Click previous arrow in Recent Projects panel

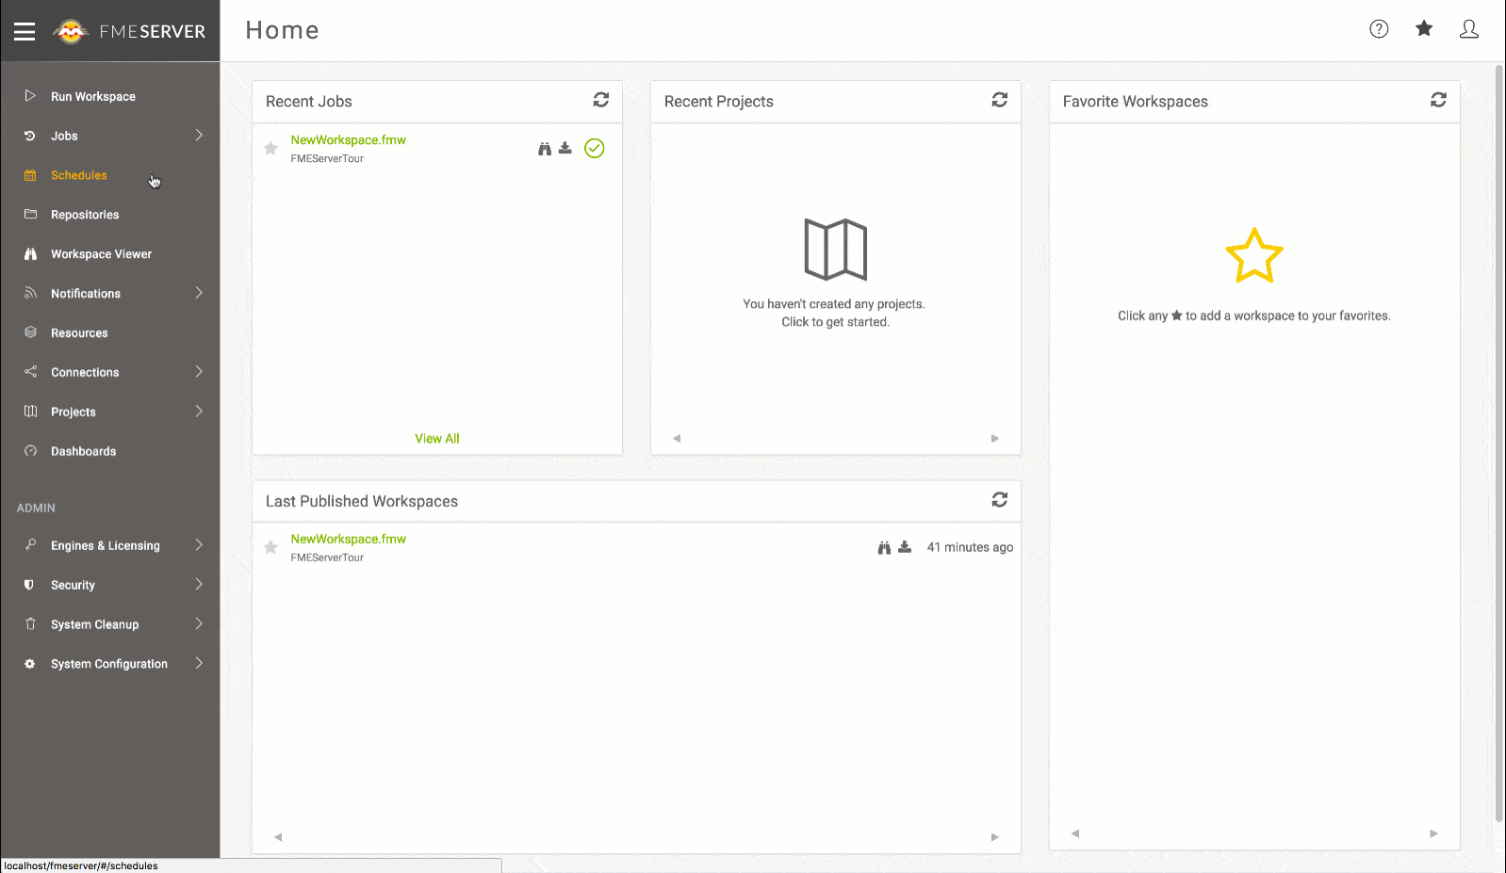click(677, 438)
